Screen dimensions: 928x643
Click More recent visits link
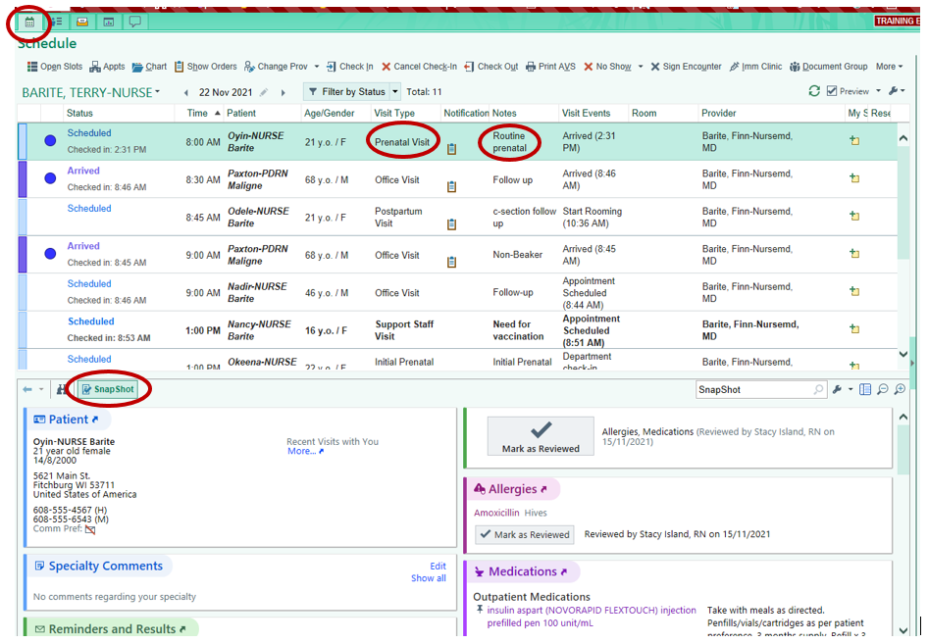coord(305,451)
